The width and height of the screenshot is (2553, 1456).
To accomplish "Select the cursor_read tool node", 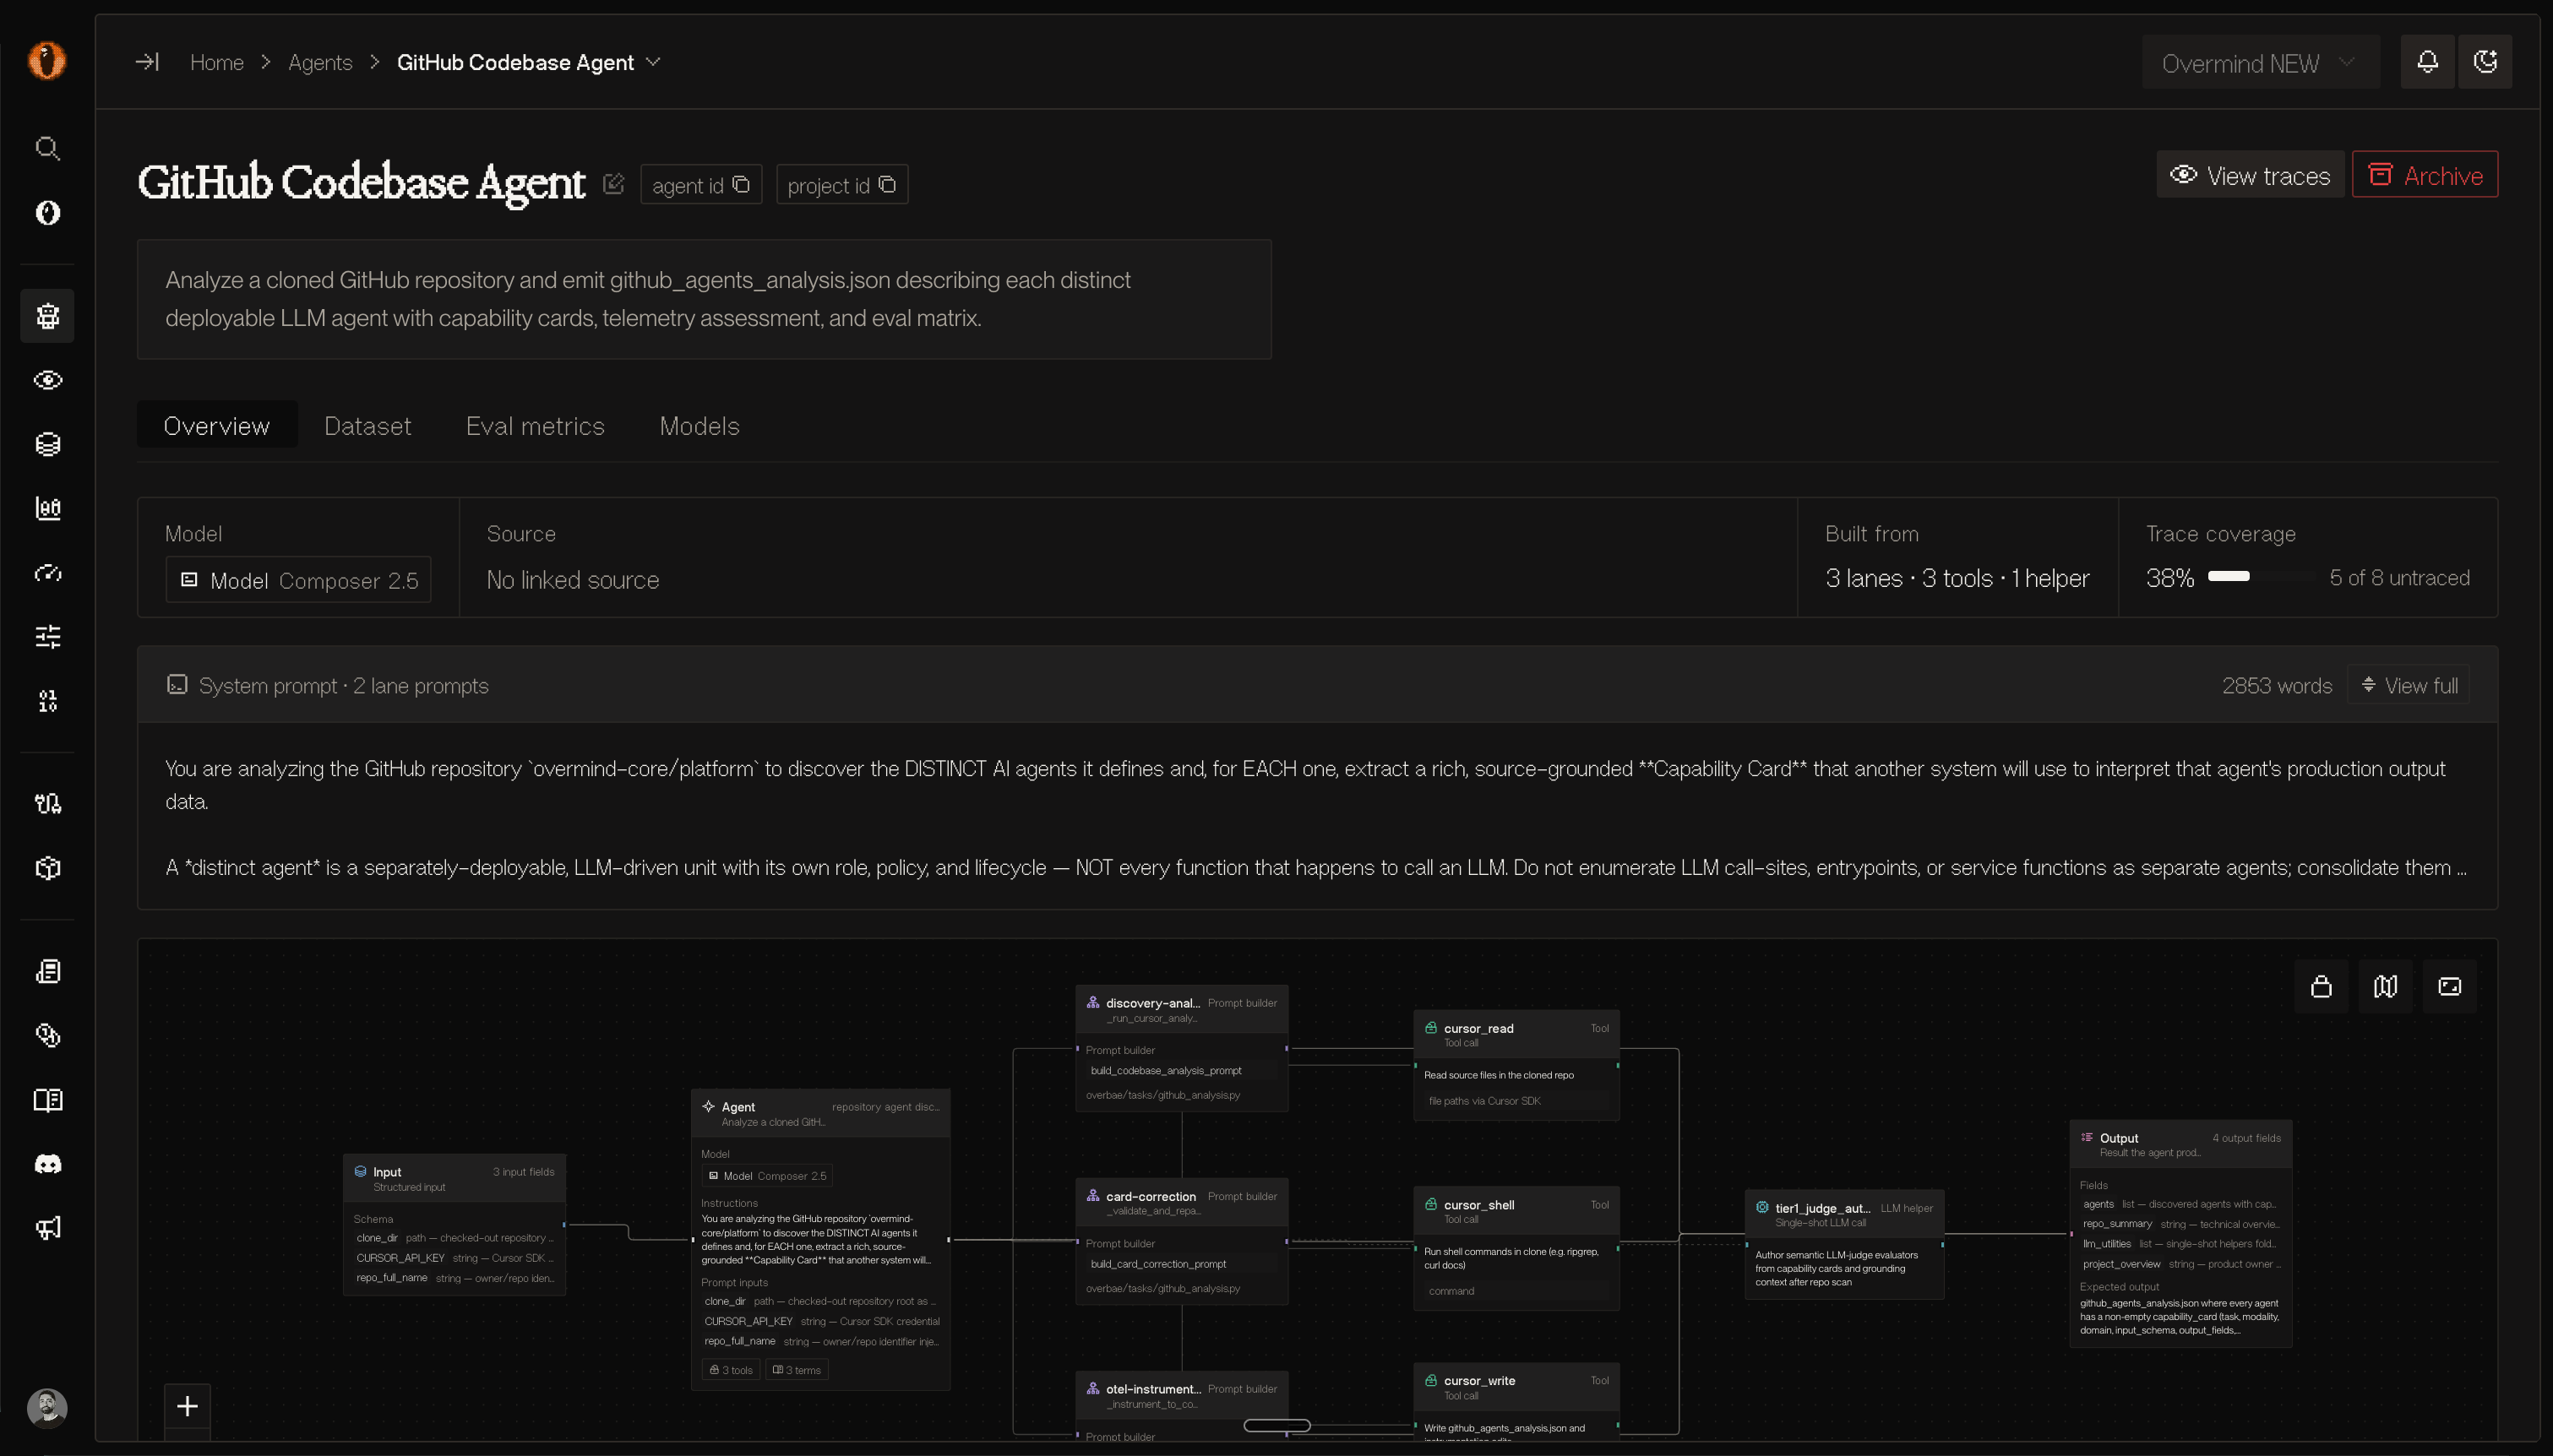I will click(1516, 1065).
